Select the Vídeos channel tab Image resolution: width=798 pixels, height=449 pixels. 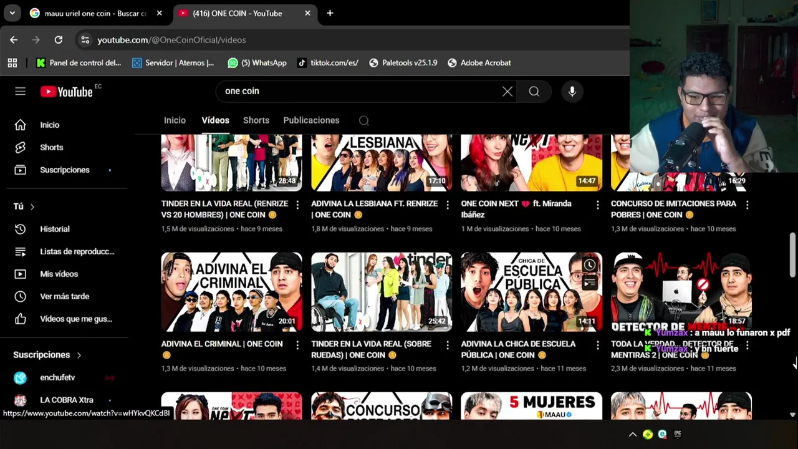(x=215, y=120)
